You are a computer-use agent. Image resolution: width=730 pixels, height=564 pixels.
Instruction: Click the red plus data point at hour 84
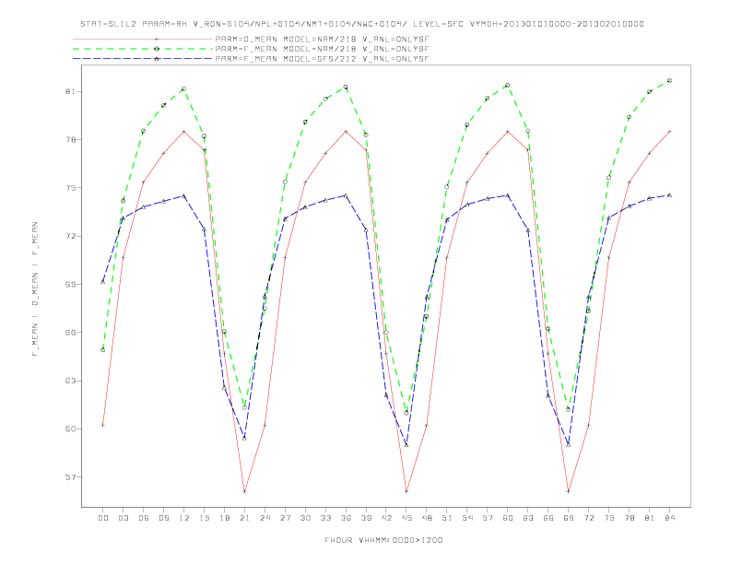pyautogui.click(x=670, y=132)
